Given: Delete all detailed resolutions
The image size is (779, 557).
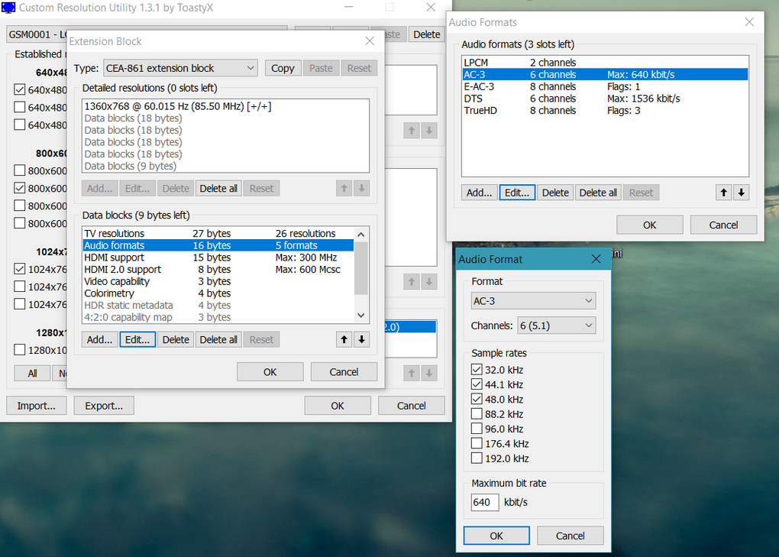Looking at the screenshot, I should [x=218, y=188].
